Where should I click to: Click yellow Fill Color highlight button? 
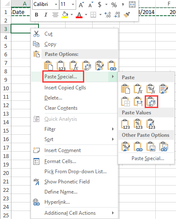[x=65, y=15]
